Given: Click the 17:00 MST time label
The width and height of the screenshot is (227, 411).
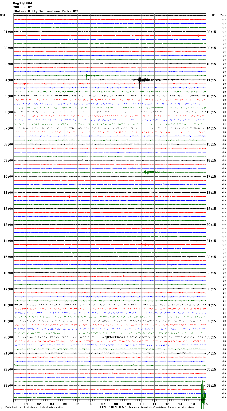Looking at the screenshot, I should (8, 289).
